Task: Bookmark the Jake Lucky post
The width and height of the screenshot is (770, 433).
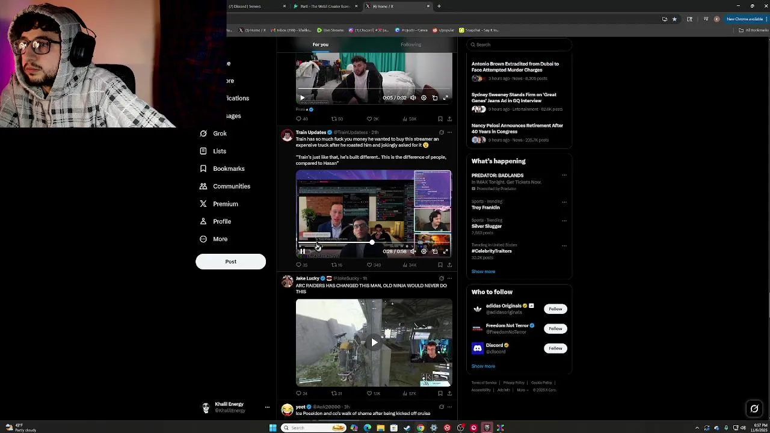Action: (x=440, y=393)
